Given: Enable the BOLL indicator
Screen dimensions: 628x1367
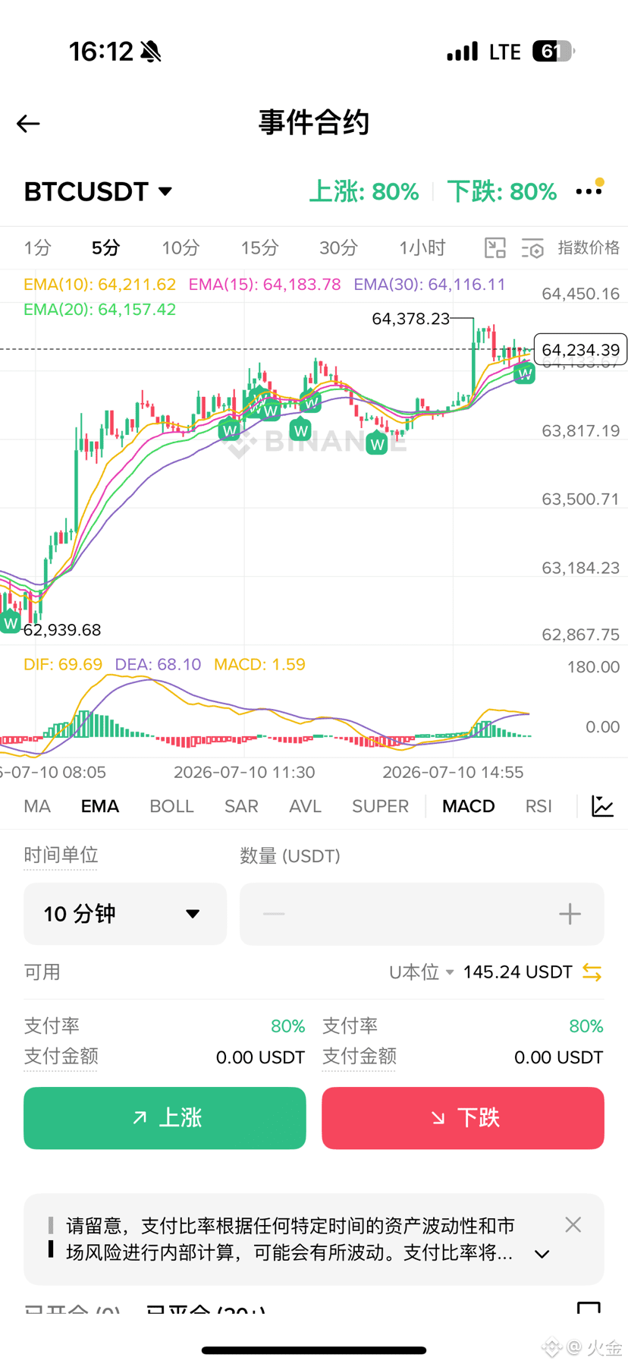Looking at the screenshot, I should [x=171, y=806].
